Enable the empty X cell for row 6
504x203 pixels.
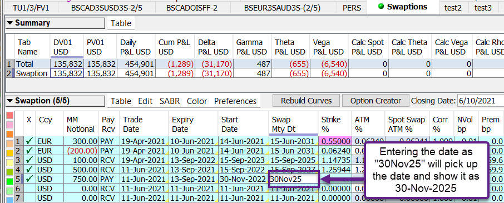click(x=29, y=189)
